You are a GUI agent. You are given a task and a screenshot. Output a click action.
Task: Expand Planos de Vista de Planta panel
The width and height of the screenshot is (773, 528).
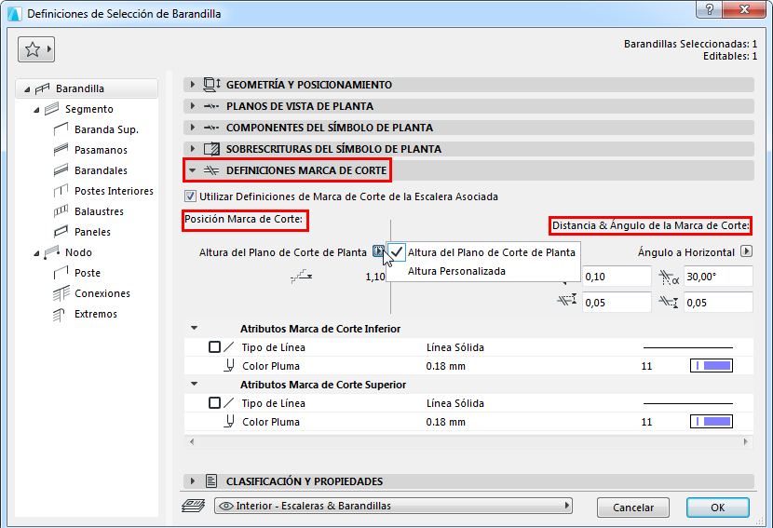point(192,106)
